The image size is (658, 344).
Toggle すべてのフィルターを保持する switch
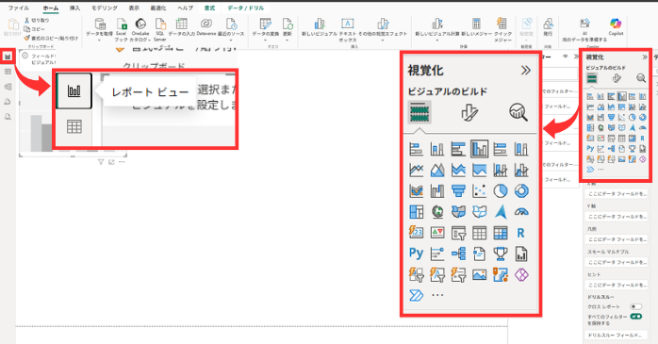point(636,317)
